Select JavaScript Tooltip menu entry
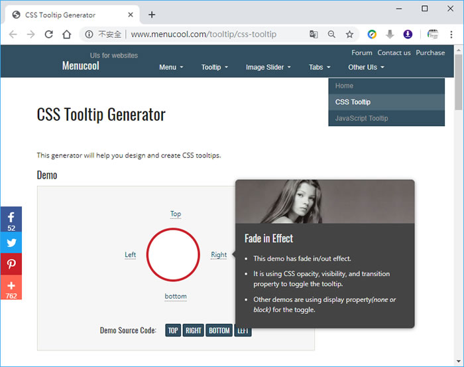The image size is (464, 367). (386, 118)
